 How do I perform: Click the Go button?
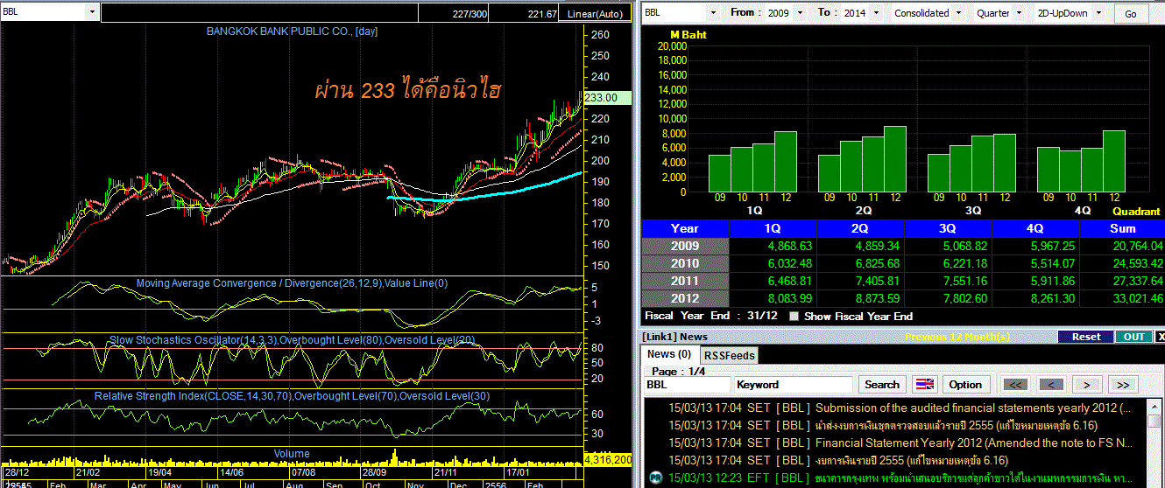click(1131, 14)
